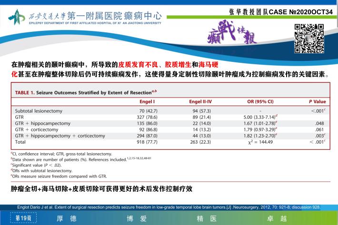
Task: Click cell value '135 (86.0)'
Action: (x=147, y=124)
